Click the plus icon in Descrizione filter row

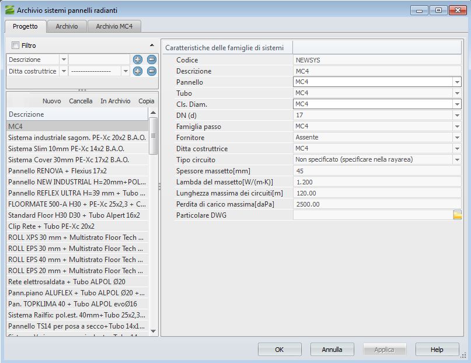tap(138, 60)
